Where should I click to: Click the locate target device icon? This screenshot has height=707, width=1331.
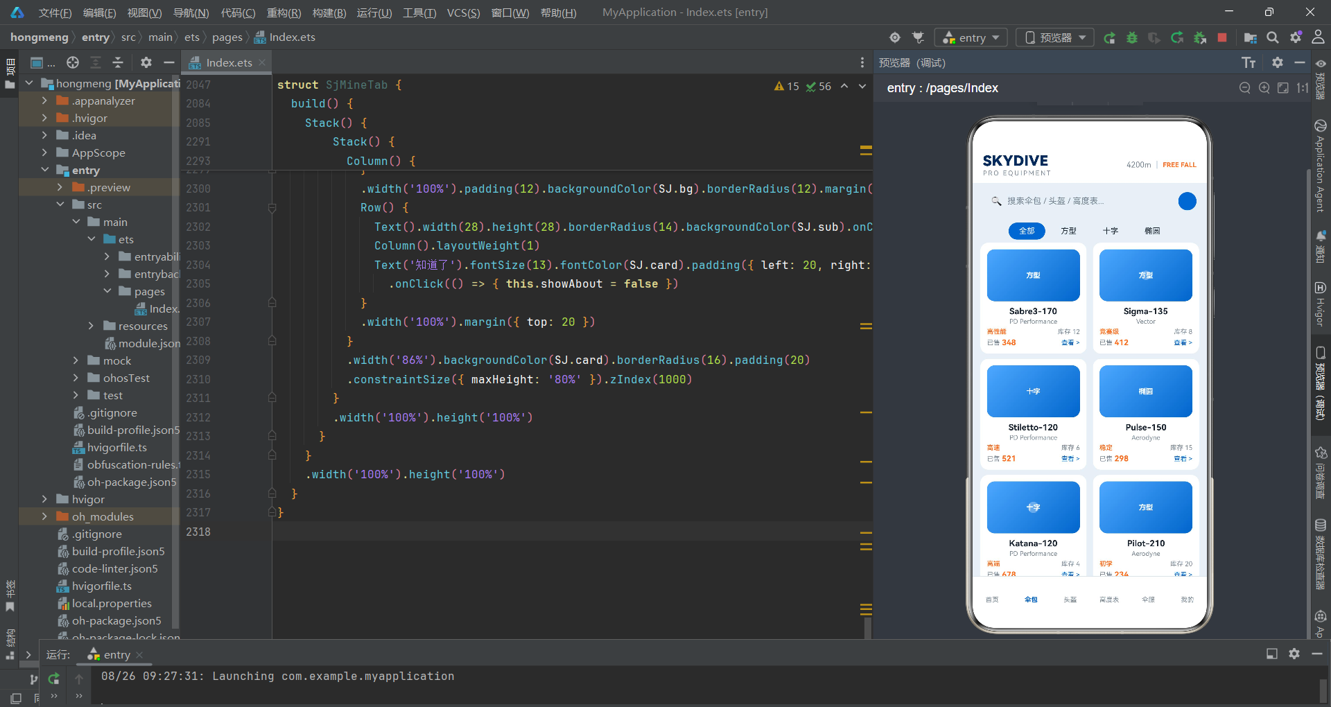point(895,37)
